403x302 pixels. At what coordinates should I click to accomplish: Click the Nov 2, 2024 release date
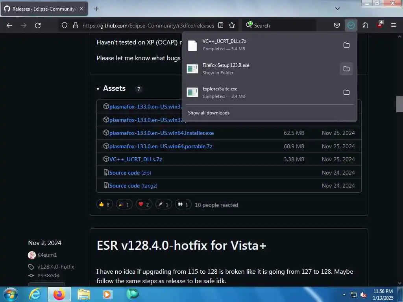point(45,243)
